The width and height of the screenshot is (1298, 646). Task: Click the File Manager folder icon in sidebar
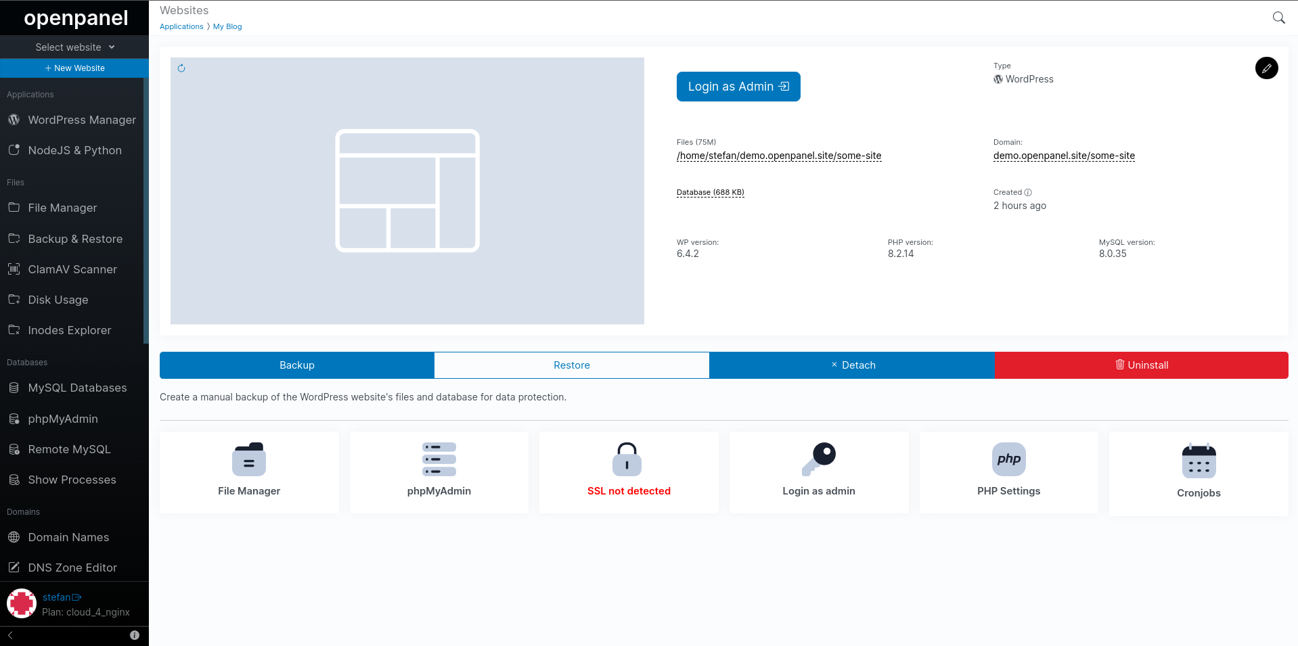(14, 208)
